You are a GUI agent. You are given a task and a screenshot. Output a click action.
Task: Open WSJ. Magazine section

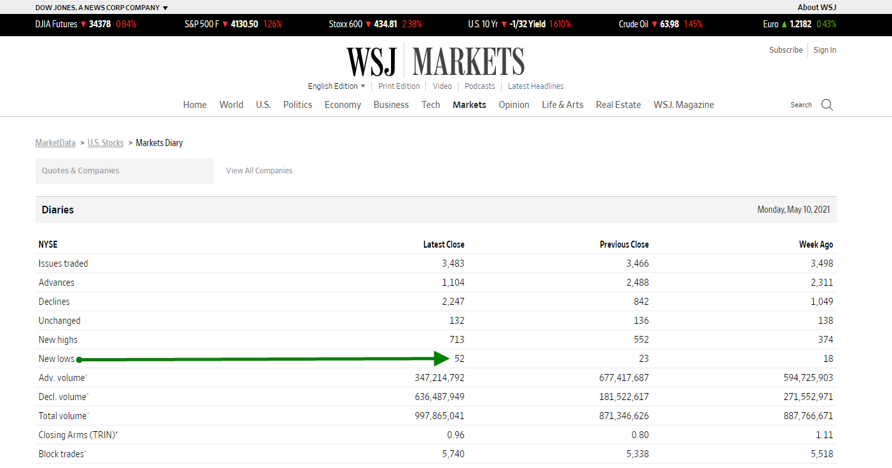(683, 105)
